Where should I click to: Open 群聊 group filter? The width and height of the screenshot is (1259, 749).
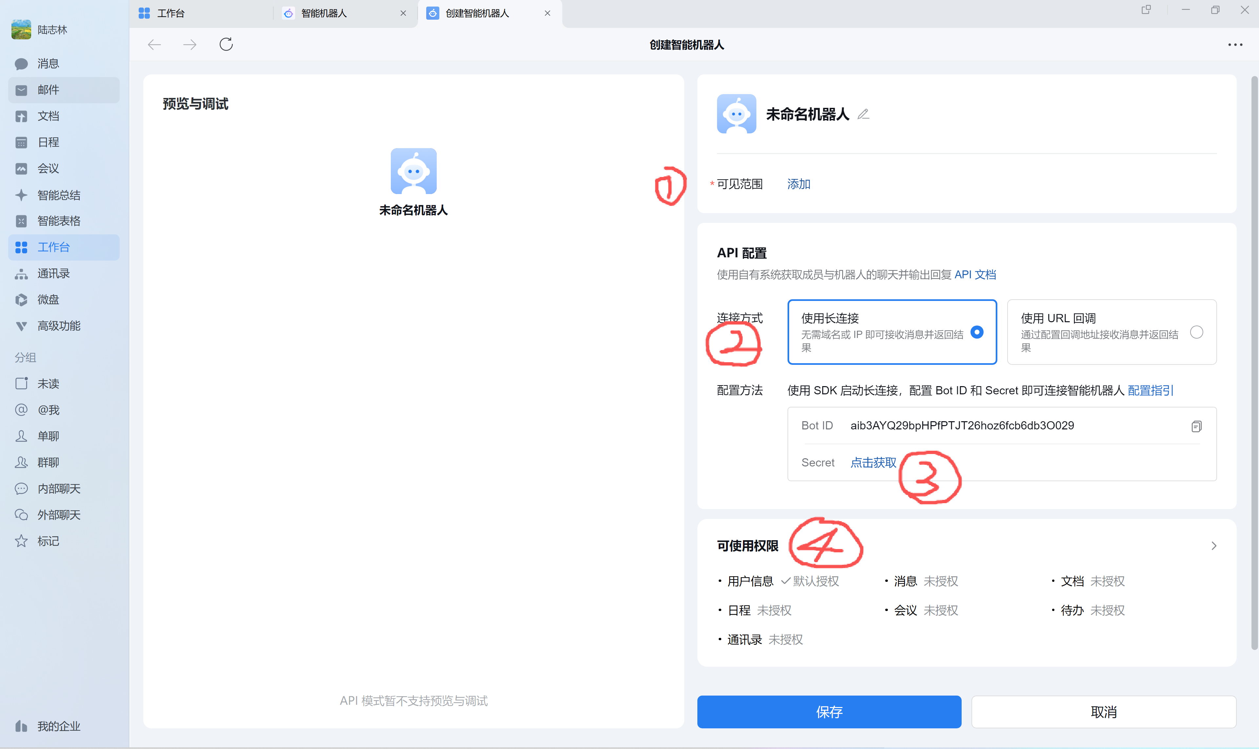pyautogui.click(x=64, y=462)
